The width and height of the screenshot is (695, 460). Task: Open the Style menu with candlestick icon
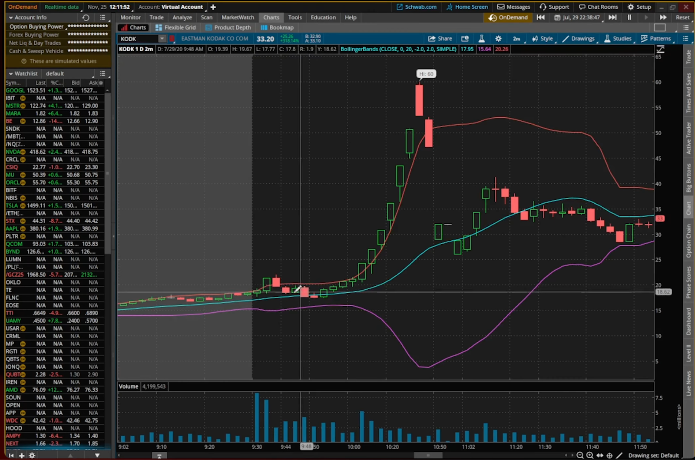543,39
